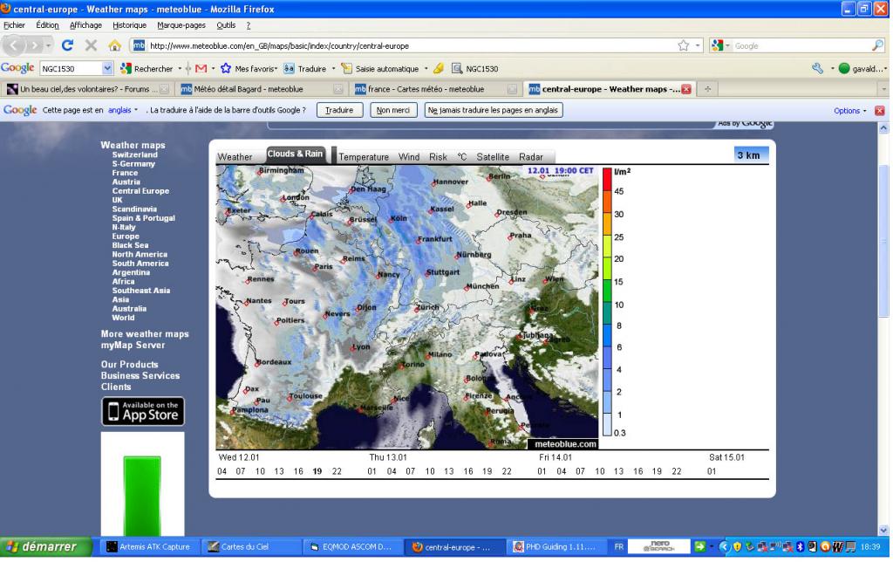Click the App Store badge
This screenshot has height=562, width=893.
point(143,411)
